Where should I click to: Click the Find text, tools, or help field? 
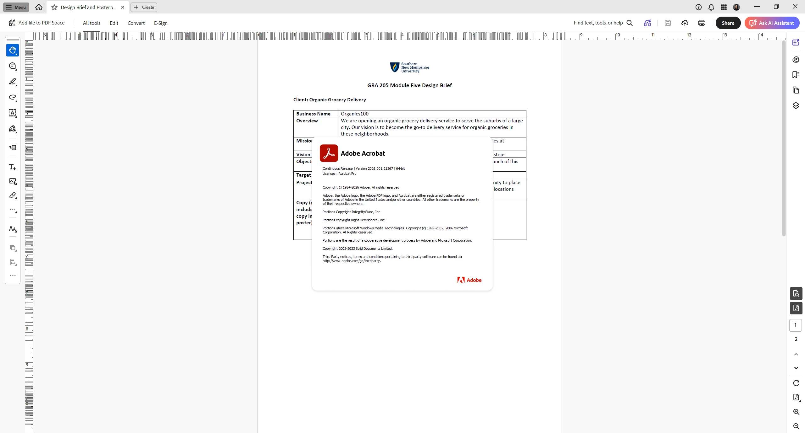598,23
